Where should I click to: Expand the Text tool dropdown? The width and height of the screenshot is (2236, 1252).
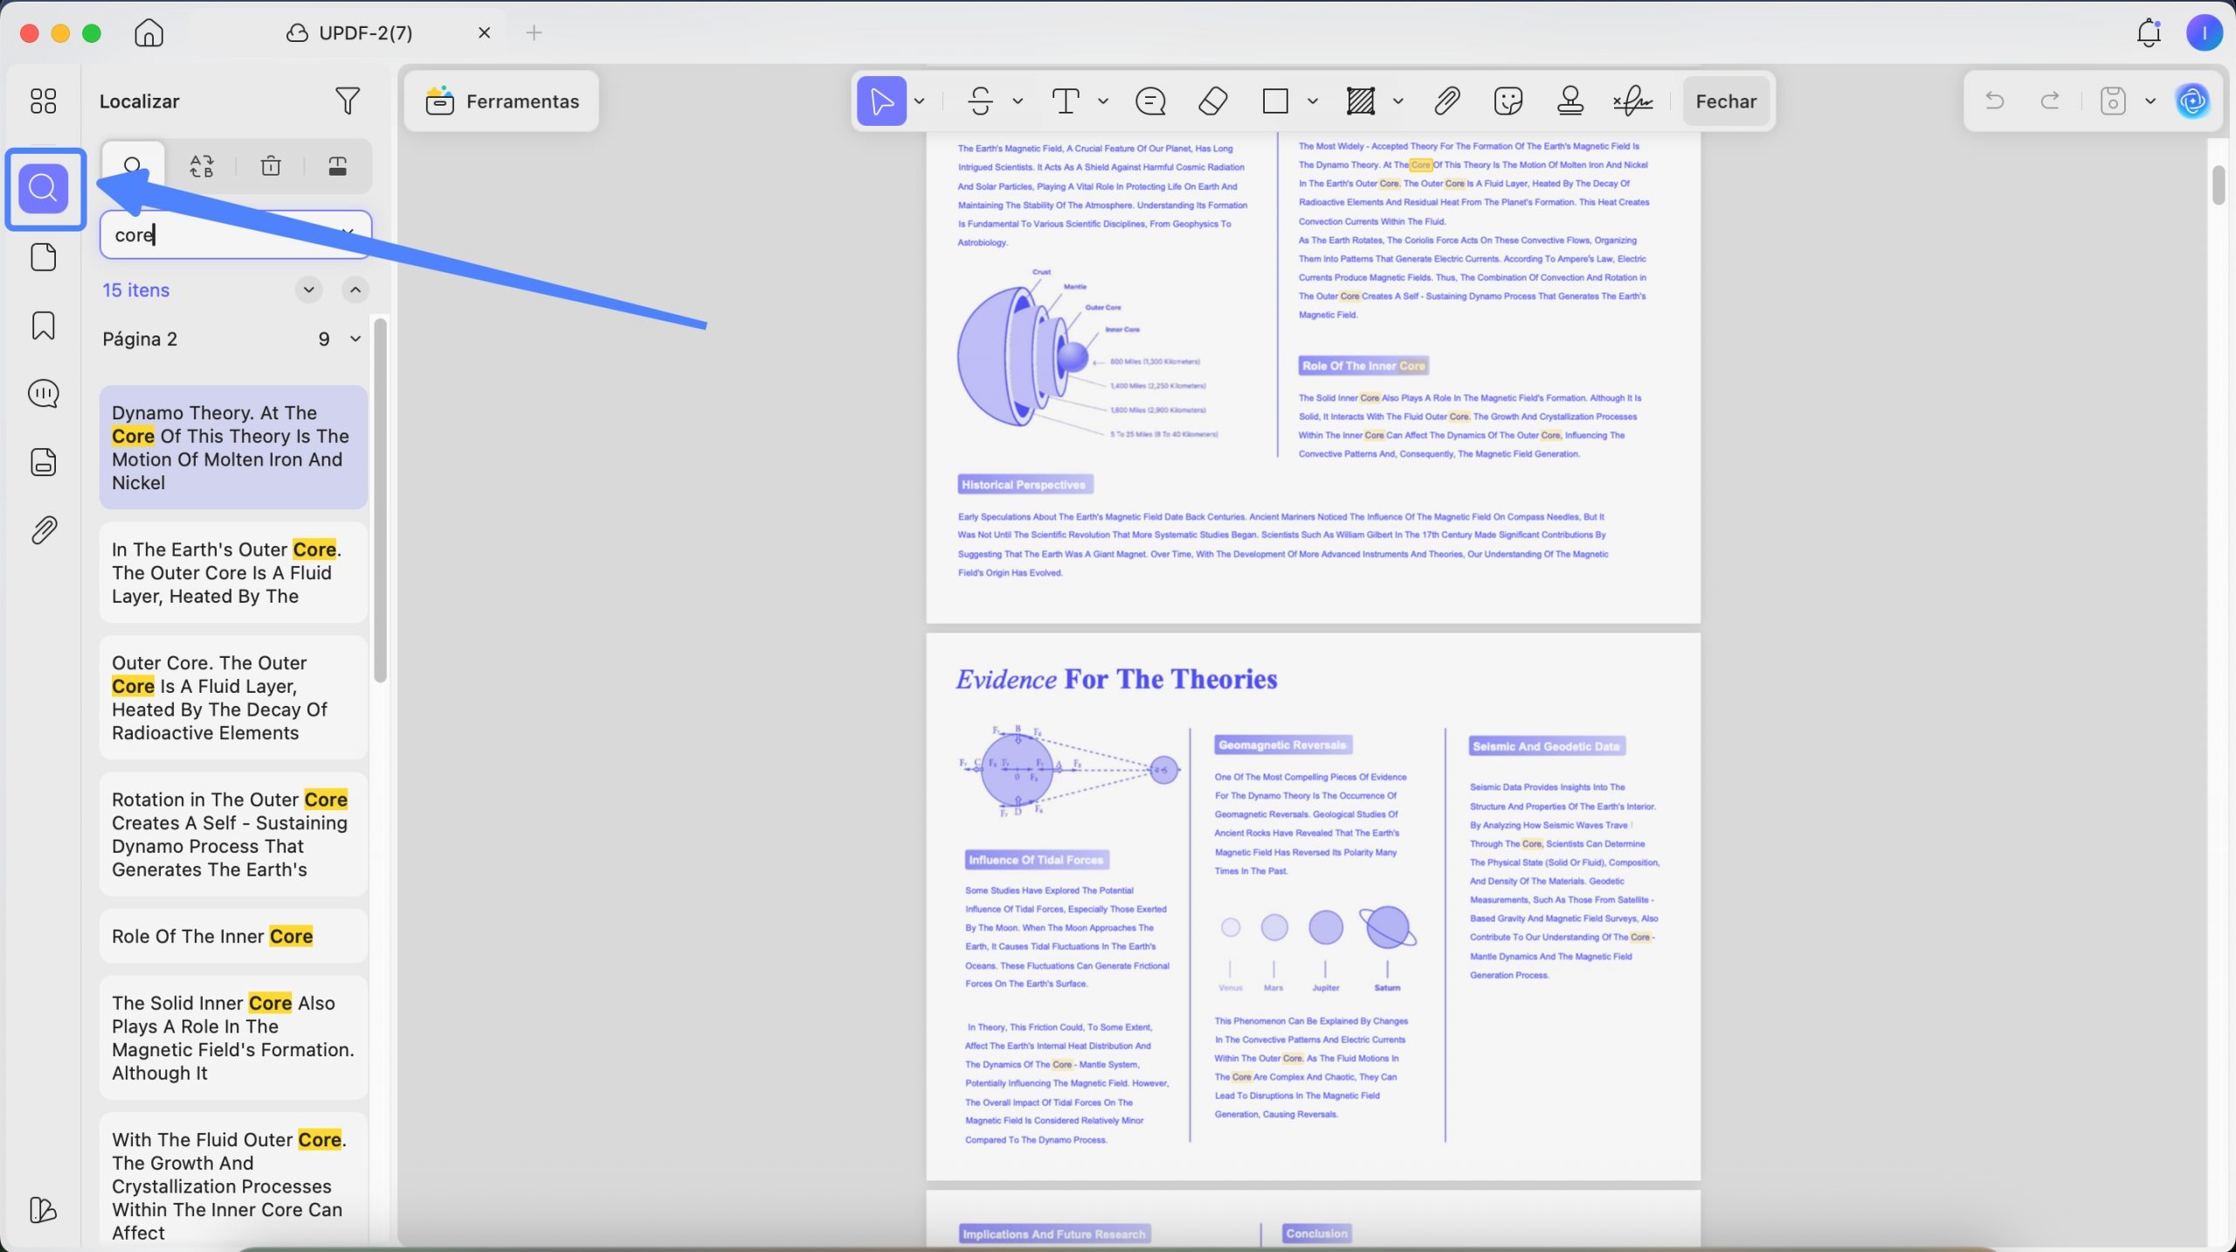pyautogui.click(x=1103, y=101)
